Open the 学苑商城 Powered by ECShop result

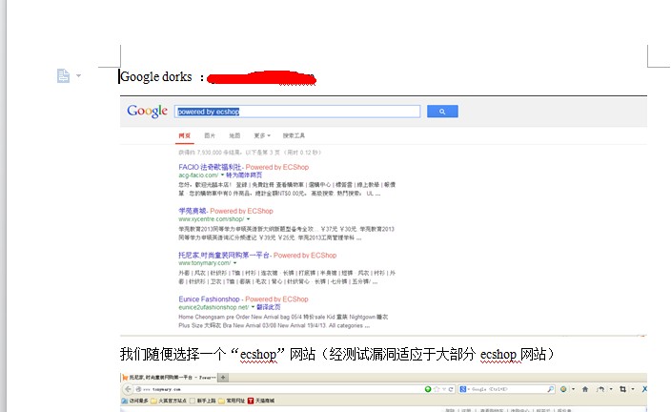tap(226, 211)
